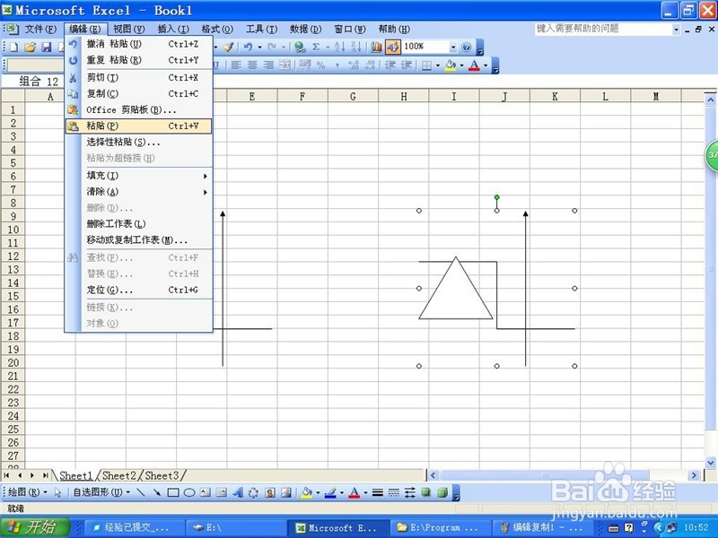The height and width of the screenshot is (538, 718).
Task: Open the 文件(F) File menu
Action: click(40, 30)
